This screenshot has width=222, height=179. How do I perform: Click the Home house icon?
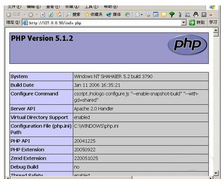(x=59, y=15)
